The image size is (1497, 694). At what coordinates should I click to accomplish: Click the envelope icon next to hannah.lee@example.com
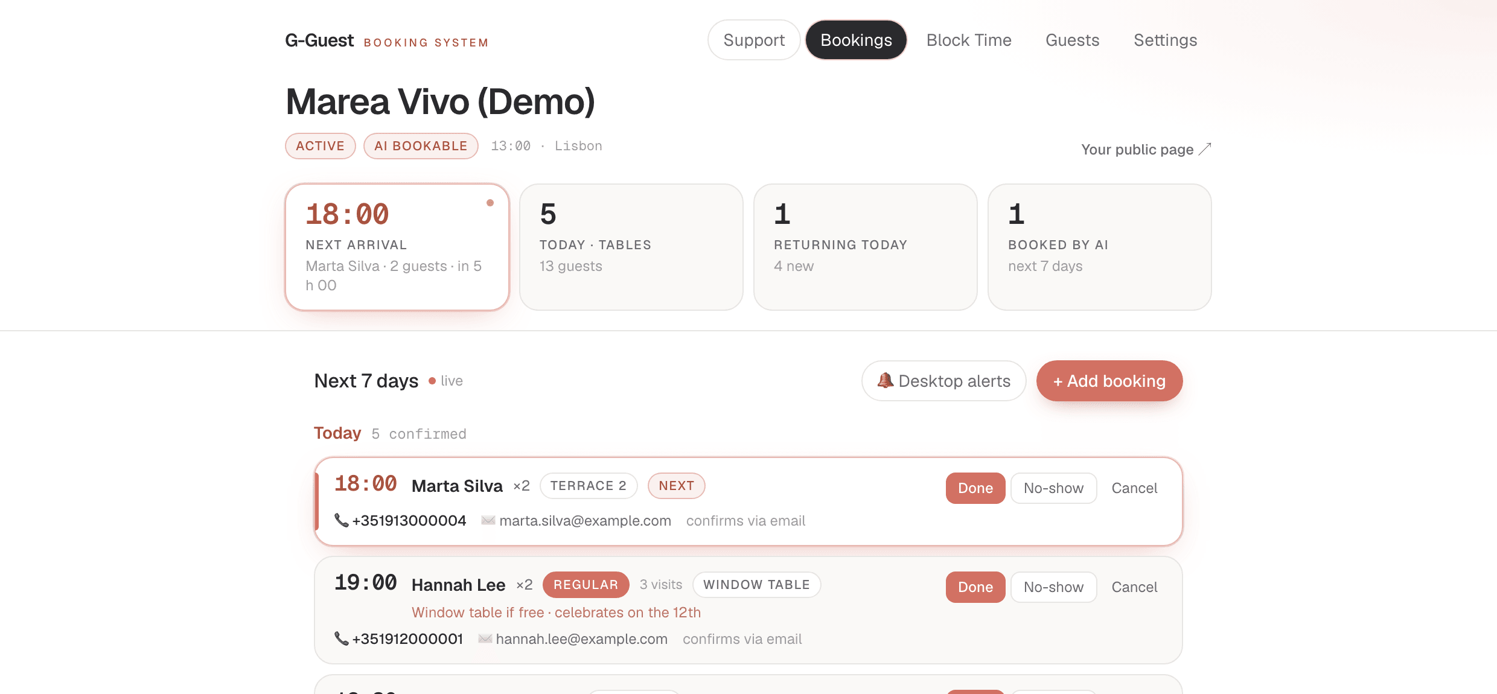click(x=485, y=638)
